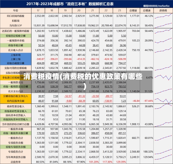The width and height of the screenshot is (173, 164).
Task: Click the '一般债务余额' row label
Action: click(x=16, y=129)
